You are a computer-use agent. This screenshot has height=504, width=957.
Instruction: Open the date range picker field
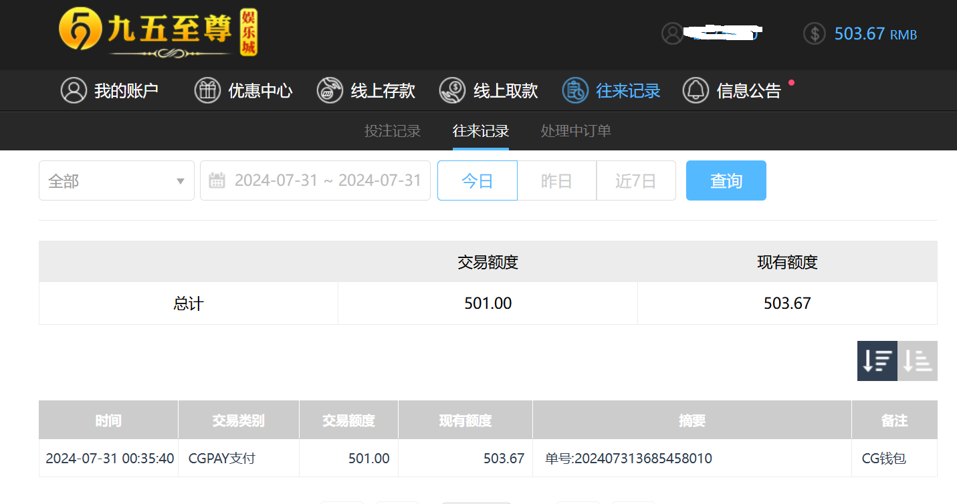(327, 180)
